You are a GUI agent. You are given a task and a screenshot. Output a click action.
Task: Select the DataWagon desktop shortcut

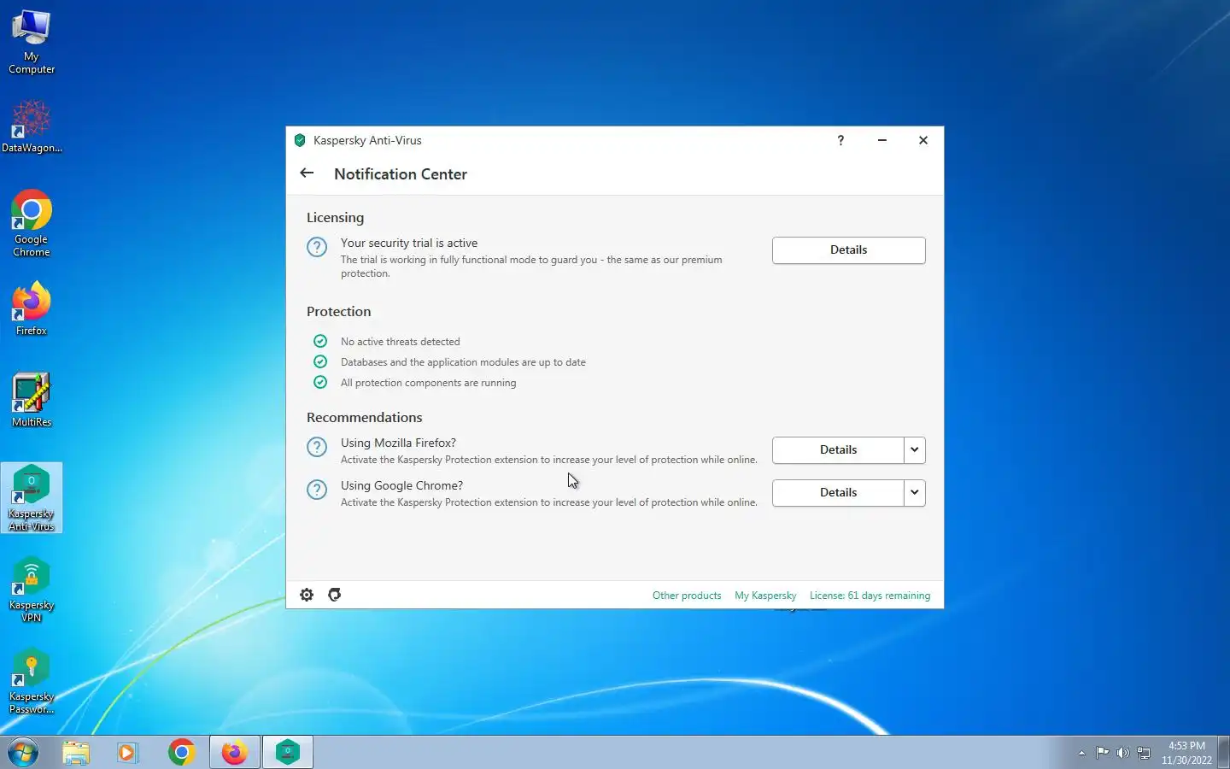pyautogui.click(x=32, y=126)
